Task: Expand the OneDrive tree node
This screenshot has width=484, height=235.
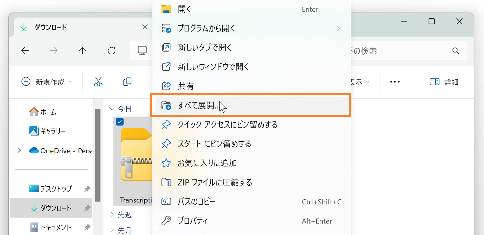Action: pyautogui.click(x=20, y=150)
